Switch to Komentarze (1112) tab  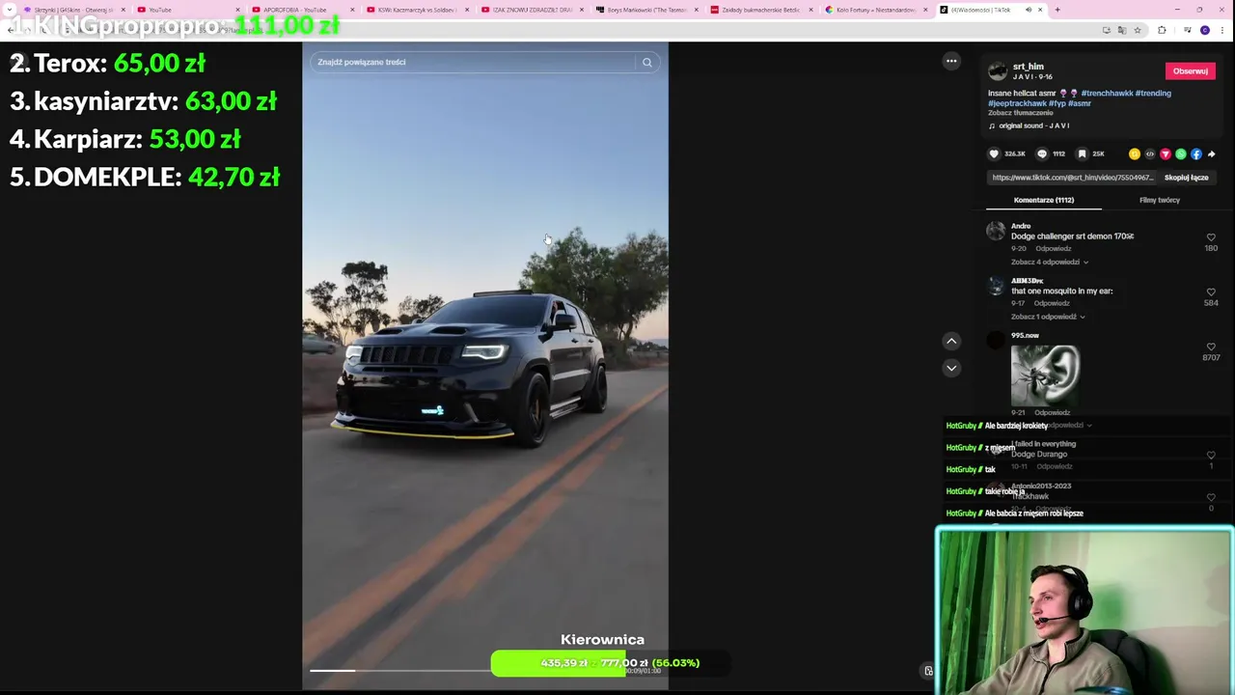[x=1044, y=200]
